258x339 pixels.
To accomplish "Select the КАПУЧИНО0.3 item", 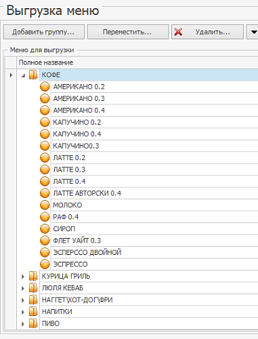I will tap(154, 146).
